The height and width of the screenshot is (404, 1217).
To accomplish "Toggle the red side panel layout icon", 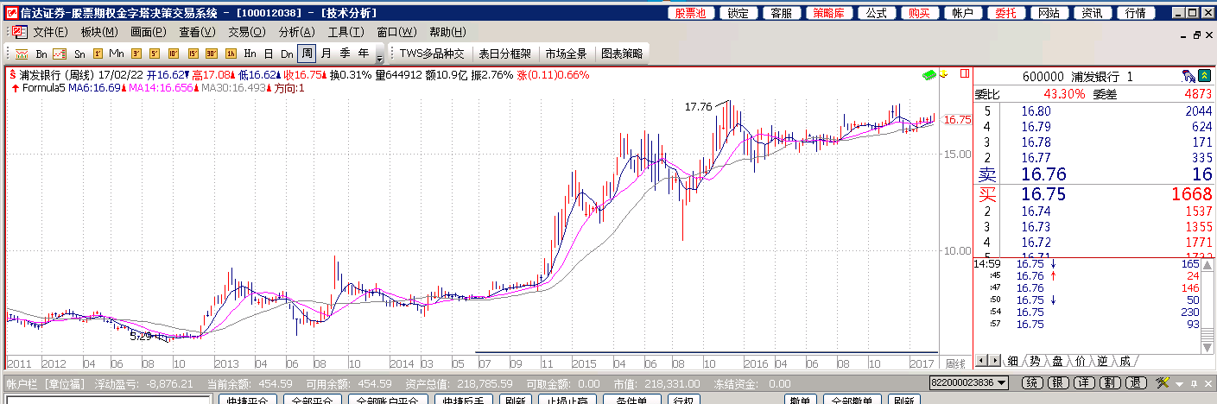I will point(966,74).
